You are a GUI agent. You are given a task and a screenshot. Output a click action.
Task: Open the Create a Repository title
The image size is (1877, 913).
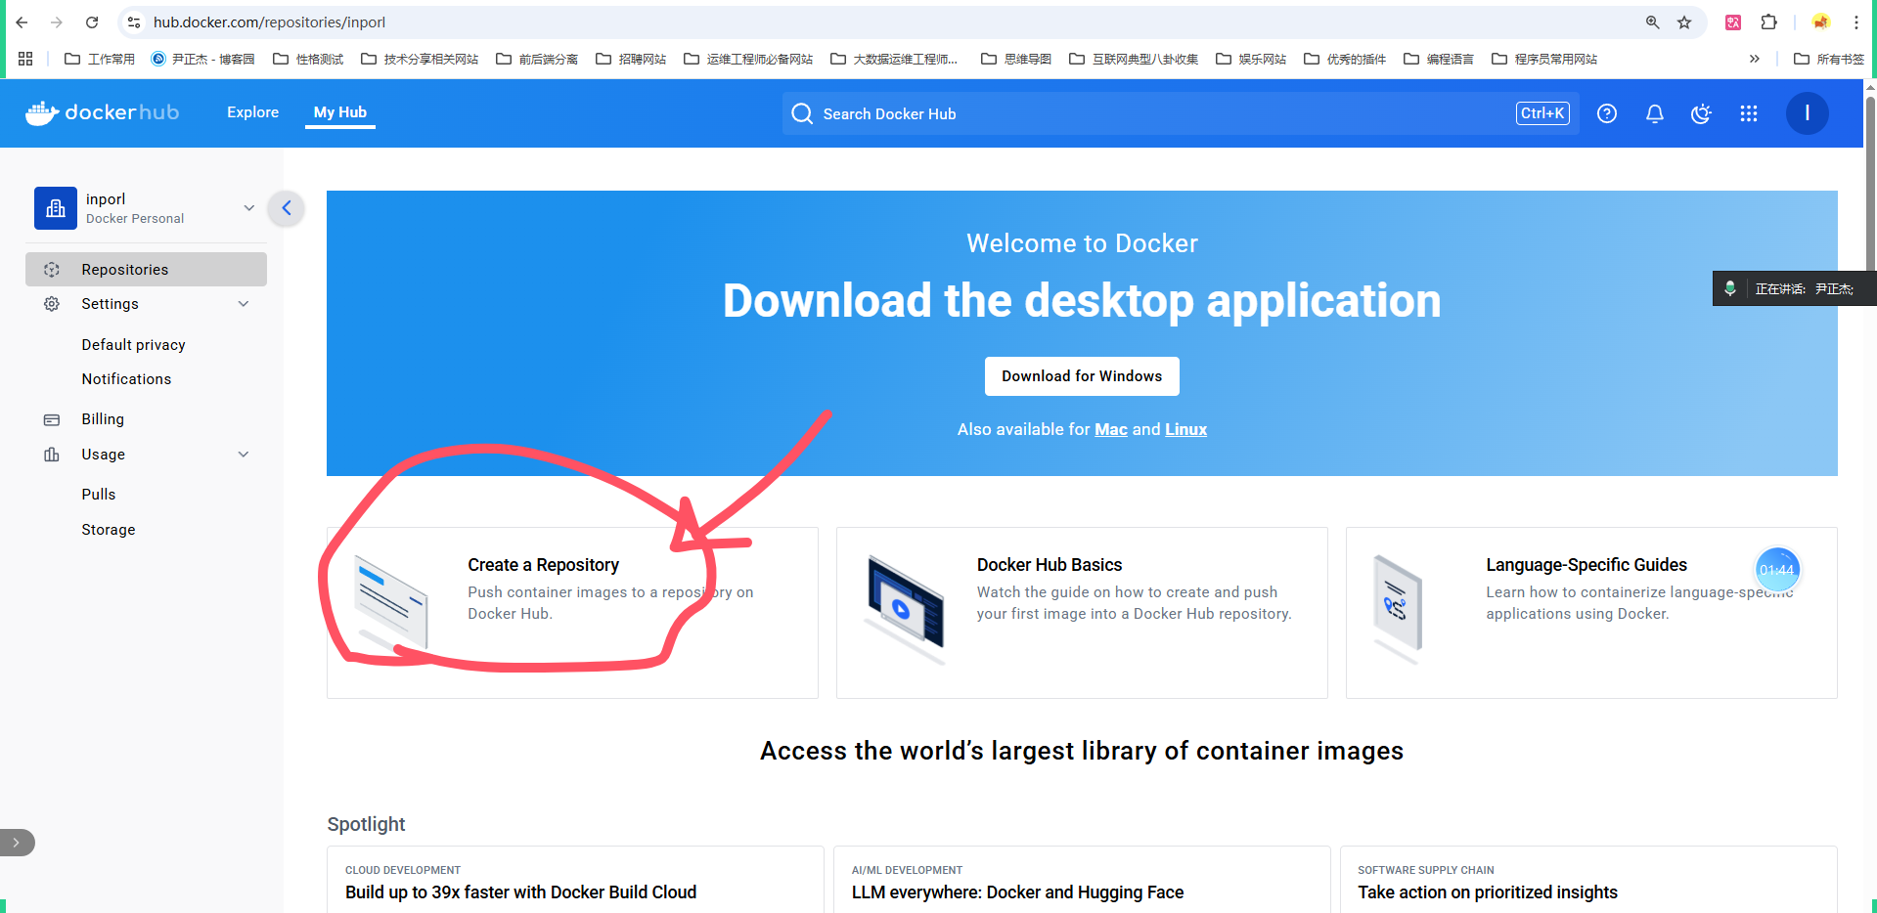(x=544, y=565)
